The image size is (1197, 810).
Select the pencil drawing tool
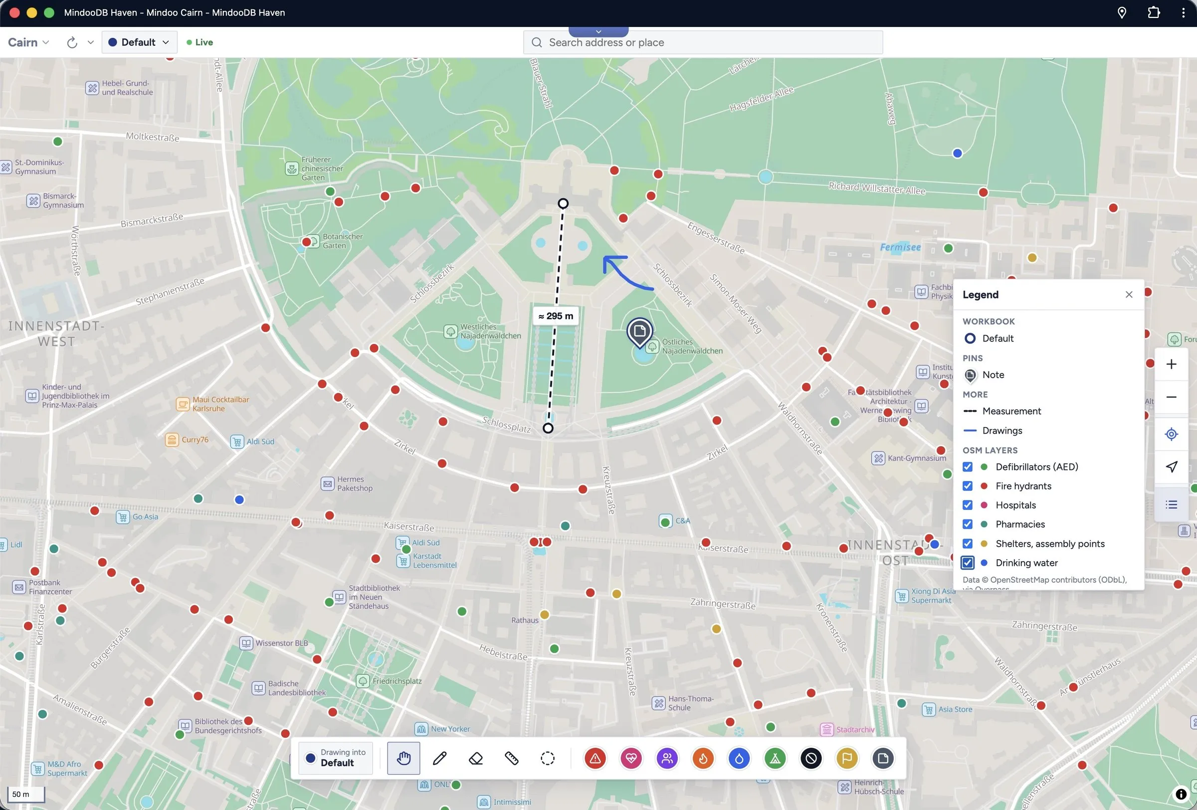[x=439, y=758]
